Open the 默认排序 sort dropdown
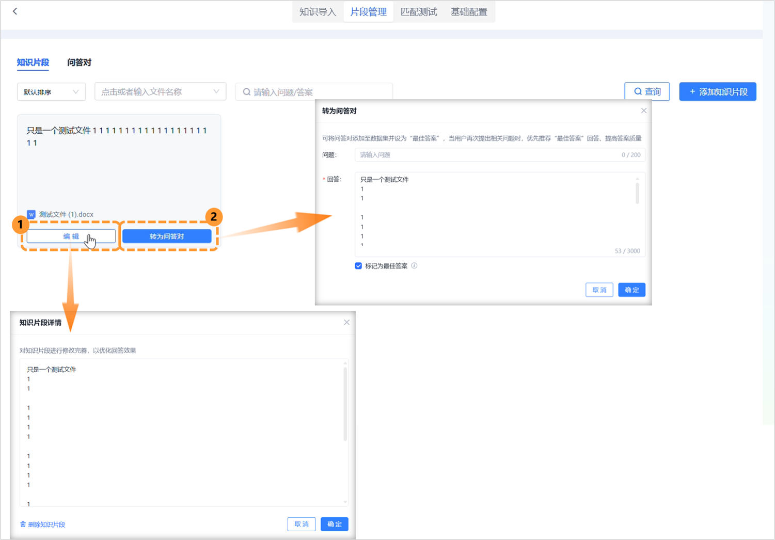The image size is (775, 540). pos(51,92)
